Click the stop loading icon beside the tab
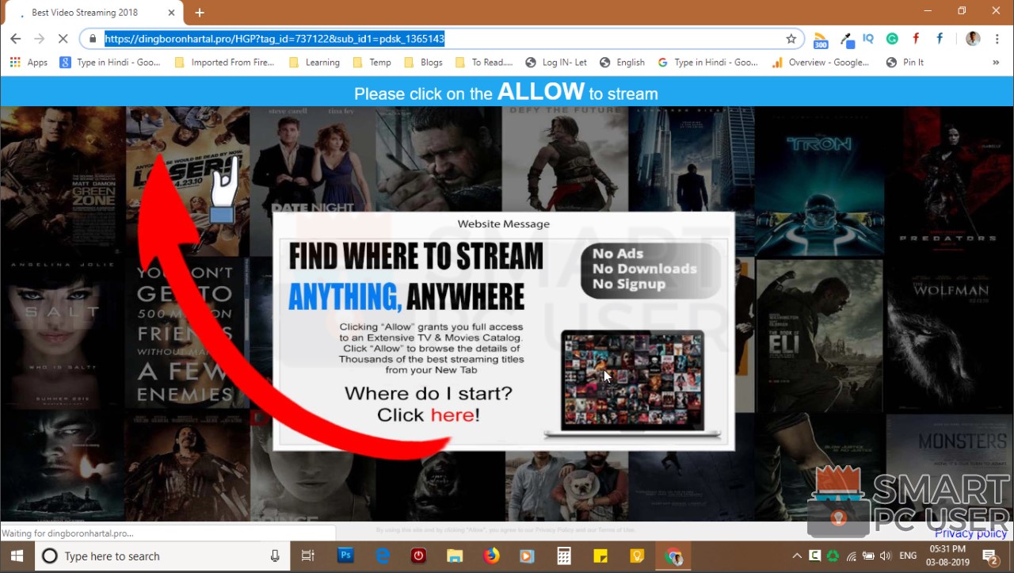1014x573 pixels. (x=63, y=38)
